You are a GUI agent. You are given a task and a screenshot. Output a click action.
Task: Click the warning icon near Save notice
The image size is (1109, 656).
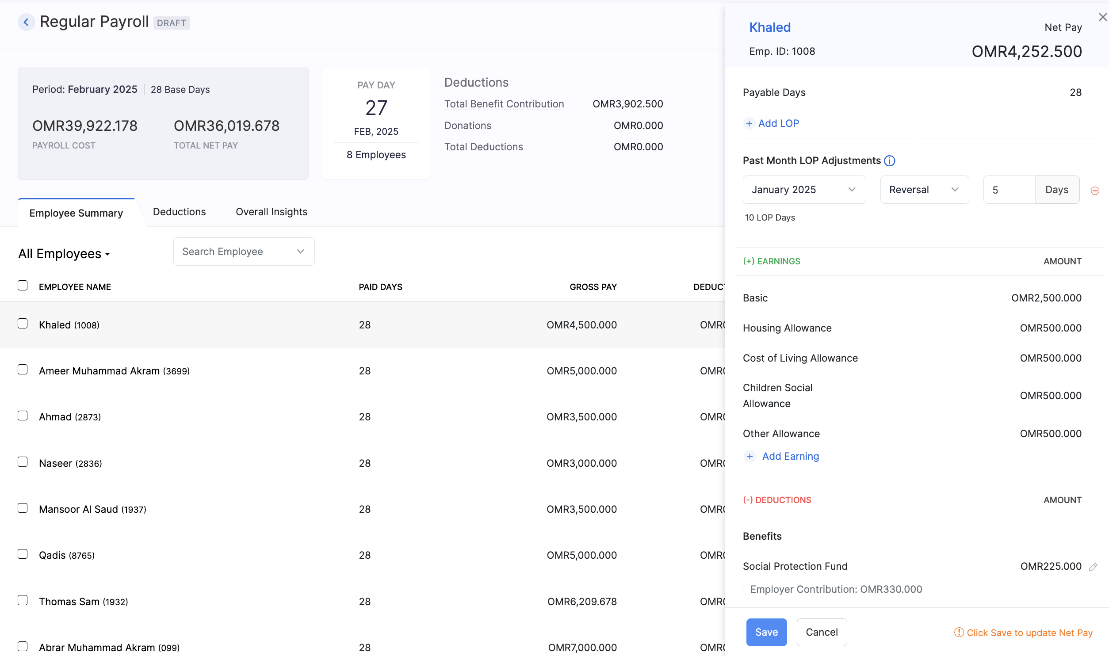pyautogui.click(x=959, y=633)
